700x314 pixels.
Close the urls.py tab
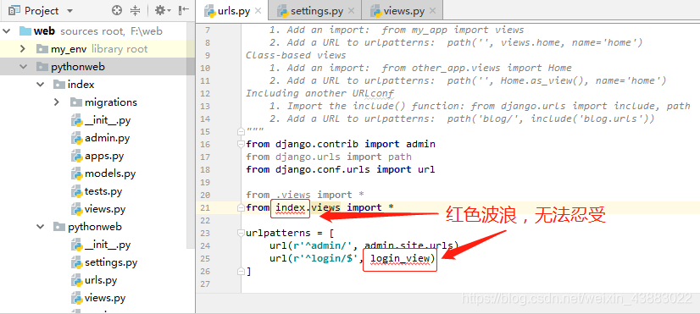[258, 11]
